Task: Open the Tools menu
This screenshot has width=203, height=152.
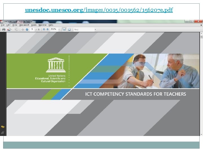Action: pos(34,25)
